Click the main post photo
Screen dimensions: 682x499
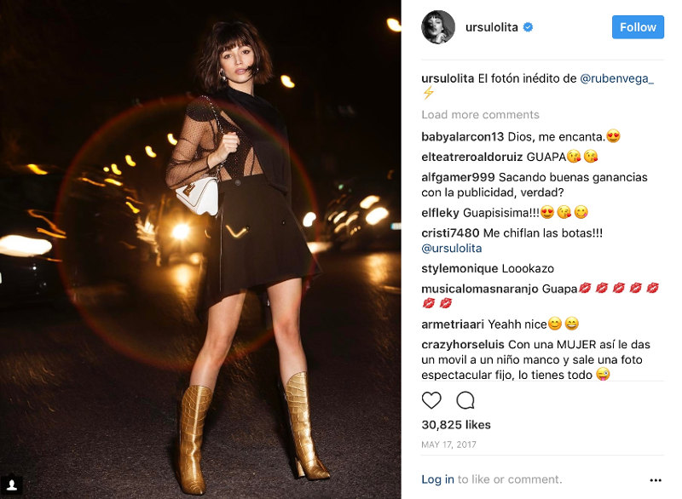[200, 249]
